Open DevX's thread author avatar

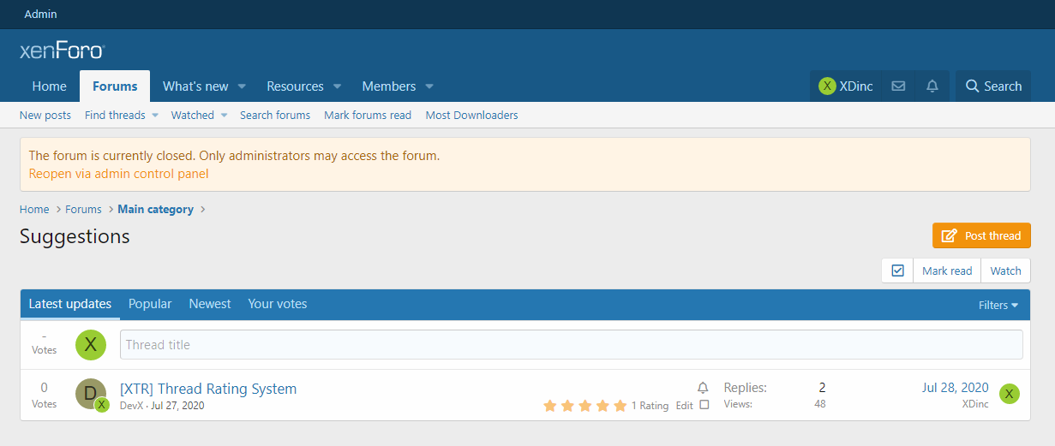pos(90,394)
